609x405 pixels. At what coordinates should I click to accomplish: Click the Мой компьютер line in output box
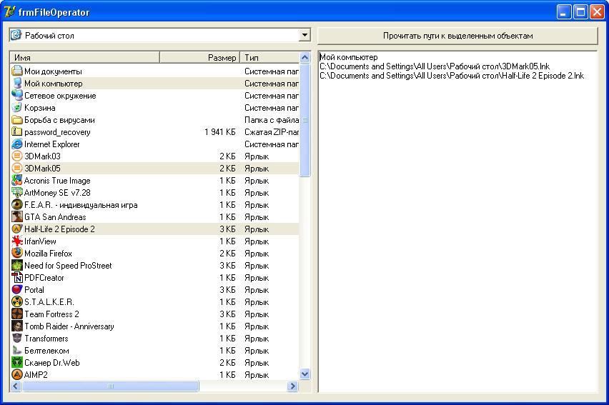click(x=348, y=57)
